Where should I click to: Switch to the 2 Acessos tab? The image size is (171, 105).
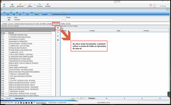pos(11,24)
